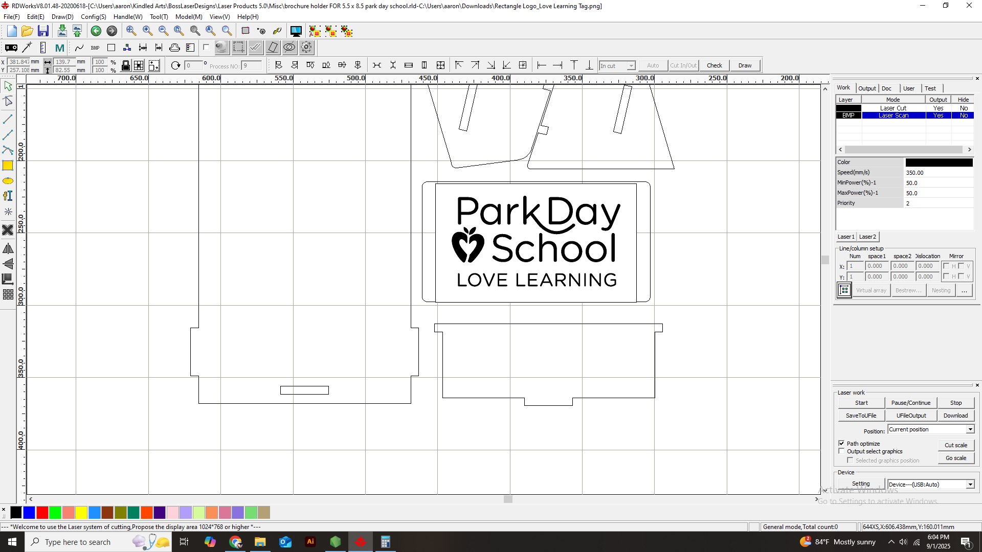Toggle Y row V mirror checkbox
The height and width of the screenshot is (552, 982).
[x=961, y=277]
